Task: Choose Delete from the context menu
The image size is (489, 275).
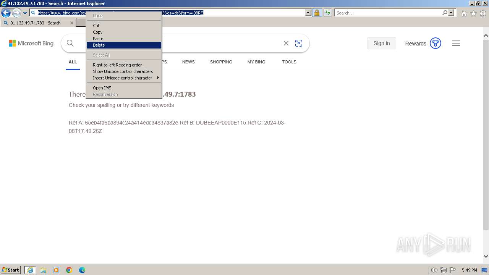Action: pos(124,45)
